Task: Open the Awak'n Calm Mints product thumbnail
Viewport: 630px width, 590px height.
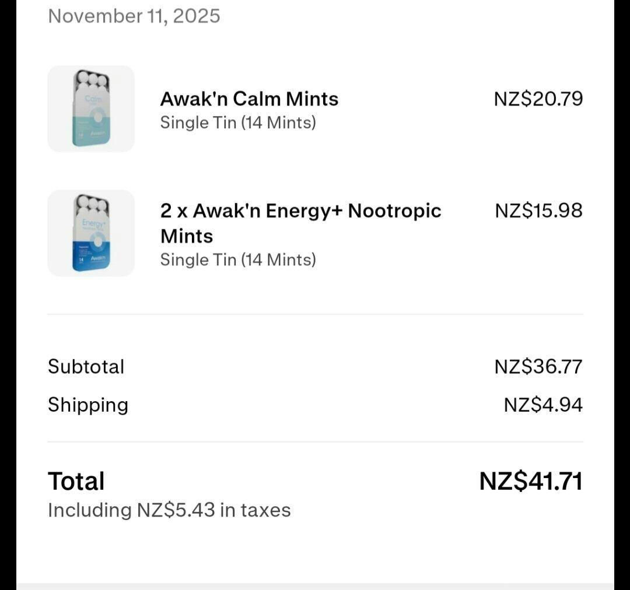Action: (91, 109)
